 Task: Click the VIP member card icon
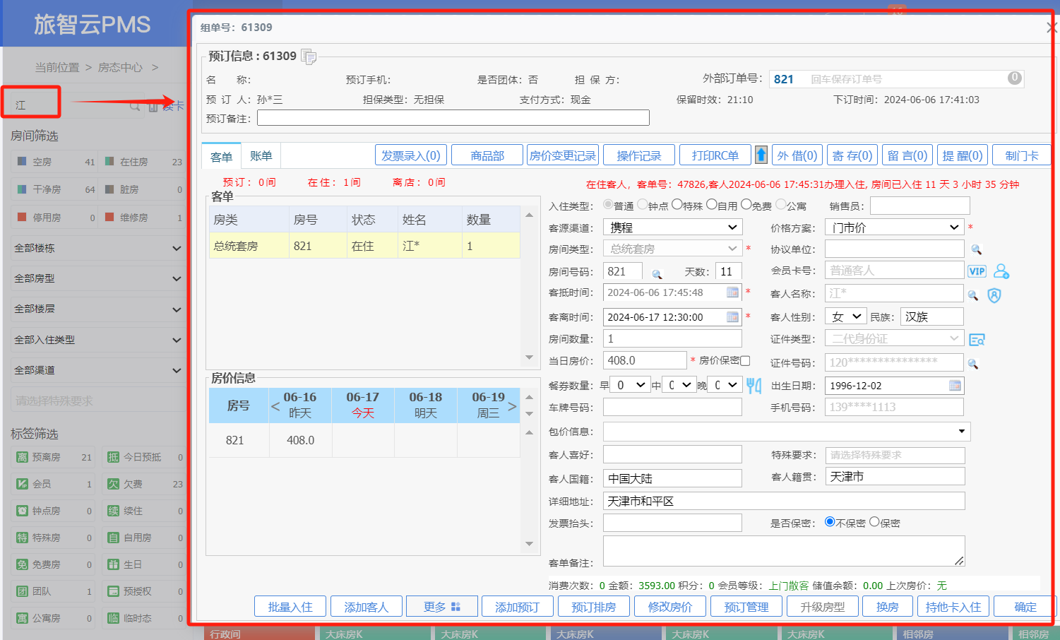pyautogui.click(x=977, y=271)
